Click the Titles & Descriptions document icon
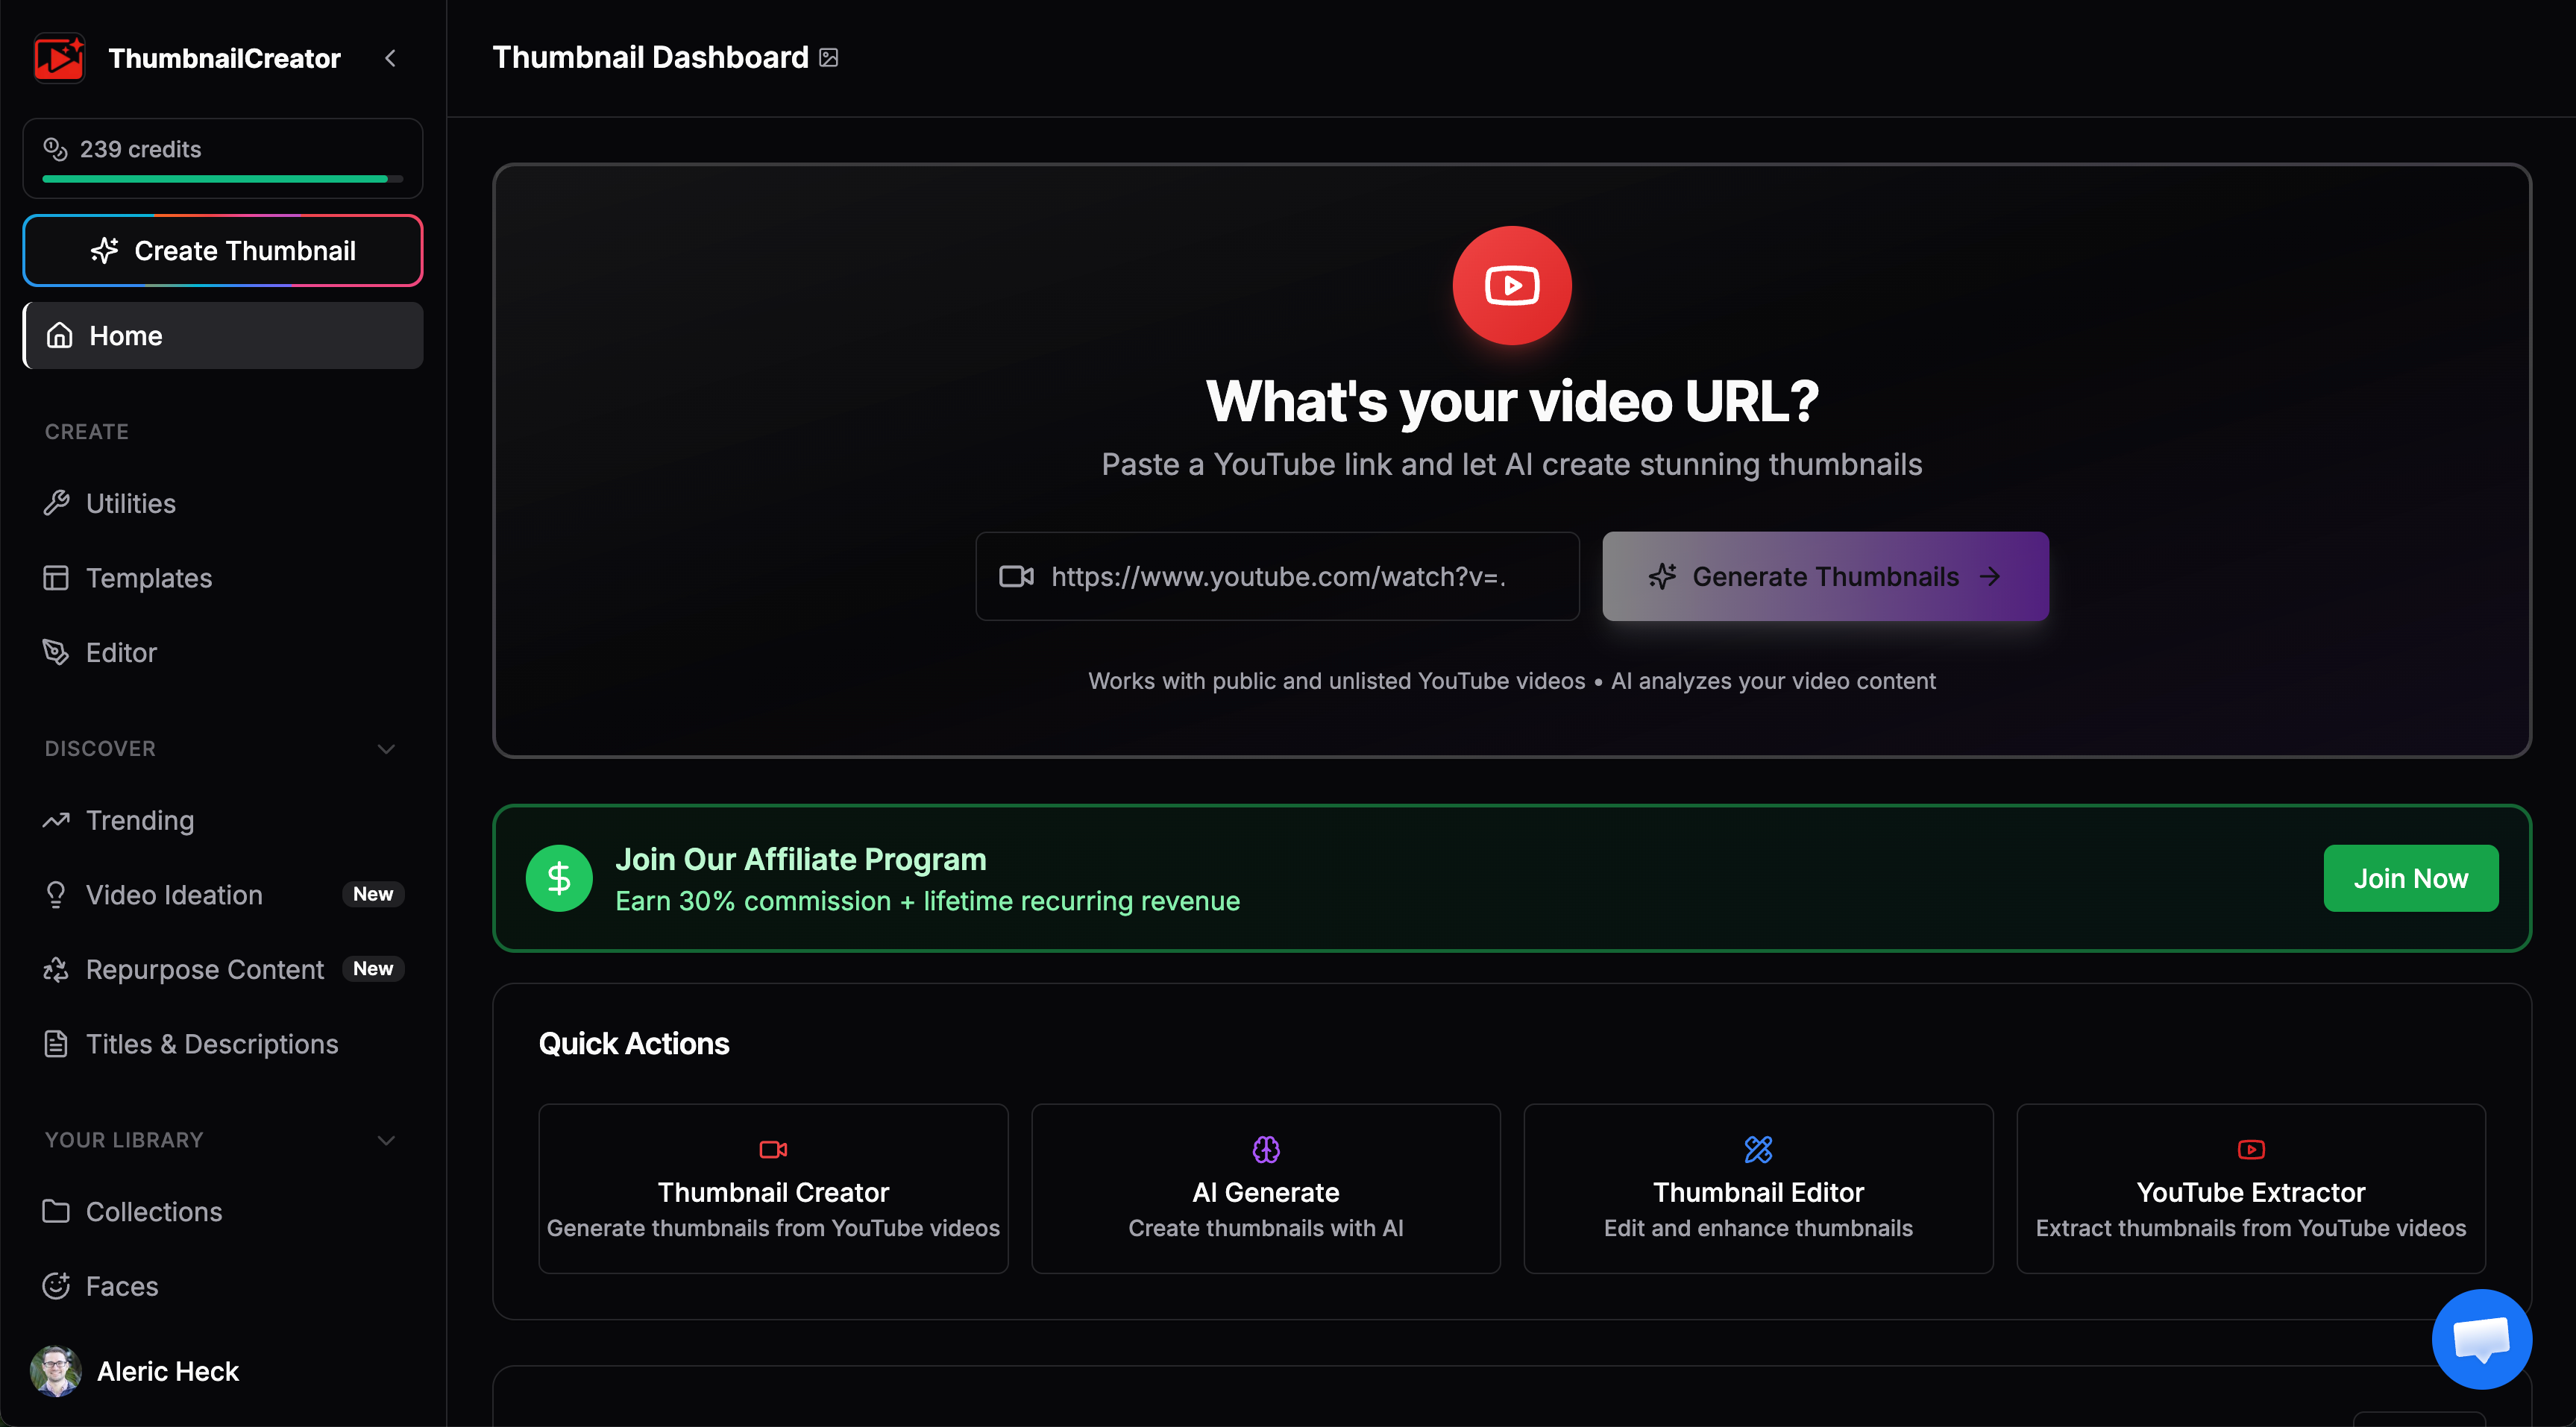2576x1427 pixels. pyautogui.click(x=56, y=1044)
